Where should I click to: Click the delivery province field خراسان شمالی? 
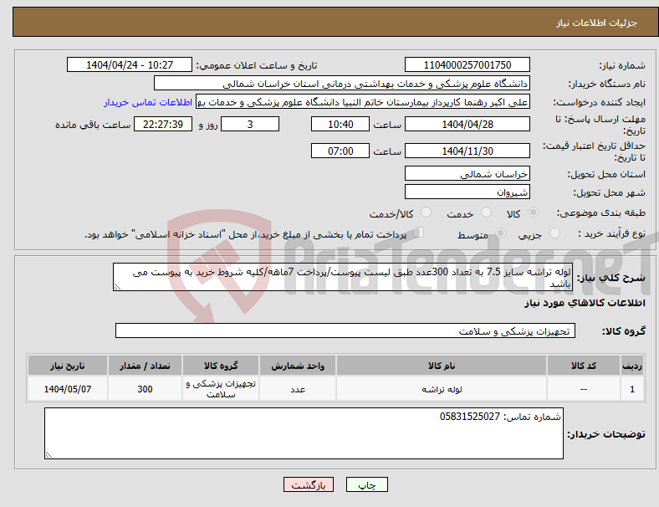(x=467, y=173)
